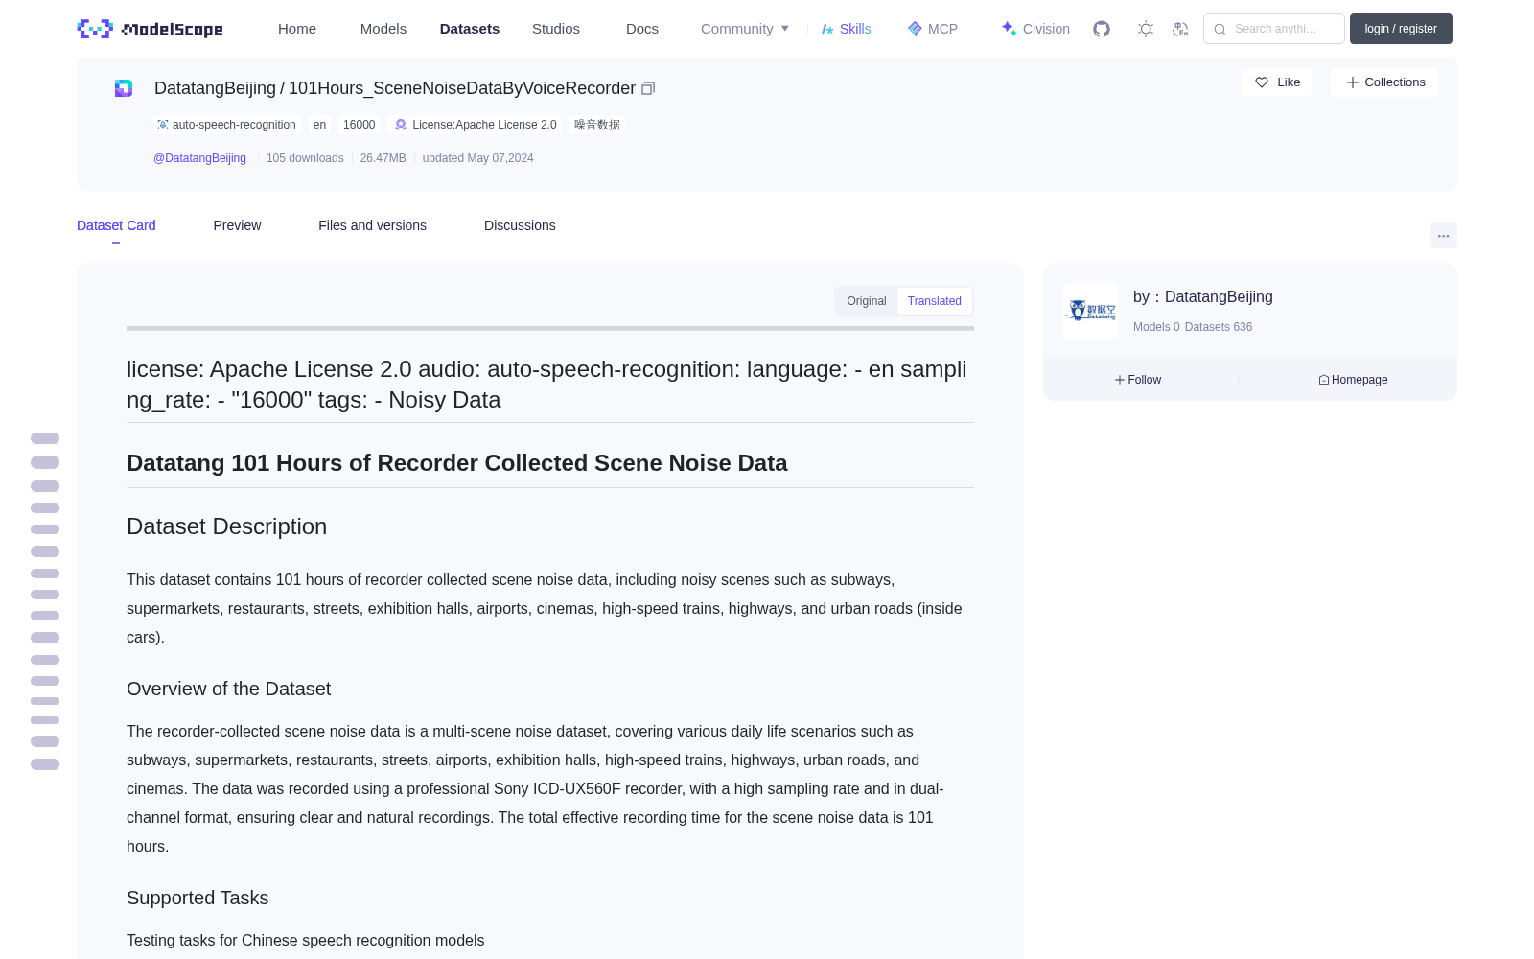Select the Dataset Card tab
The image size is (1534, 959).
click(x=116, y=225)
